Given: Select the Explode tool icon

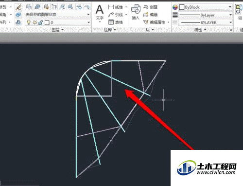Looking at the screenshot, I should 18,15.
